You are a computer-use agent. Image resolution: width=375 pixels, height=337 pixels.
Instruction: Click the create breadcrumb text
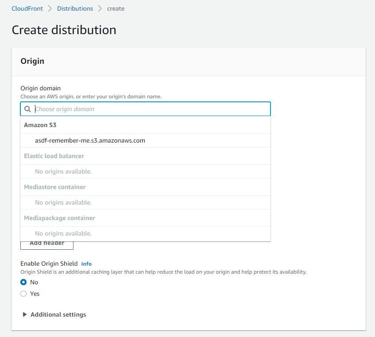click(116, 8)
